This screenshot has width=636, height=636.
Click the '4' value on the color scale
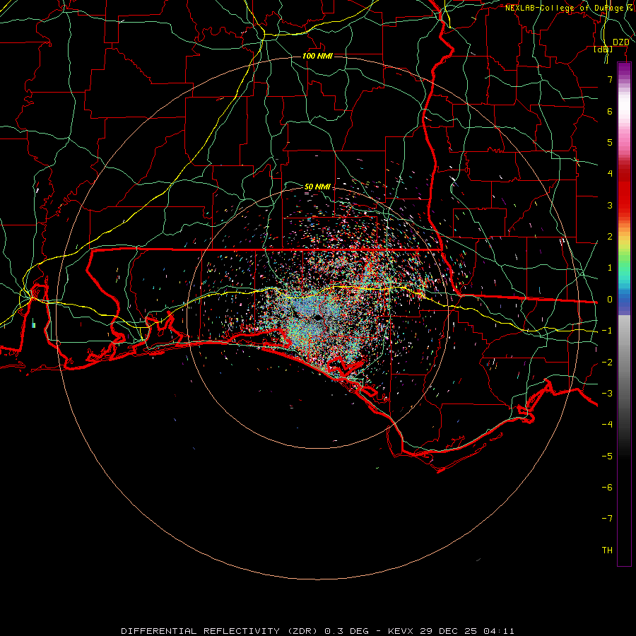(610, 174)
